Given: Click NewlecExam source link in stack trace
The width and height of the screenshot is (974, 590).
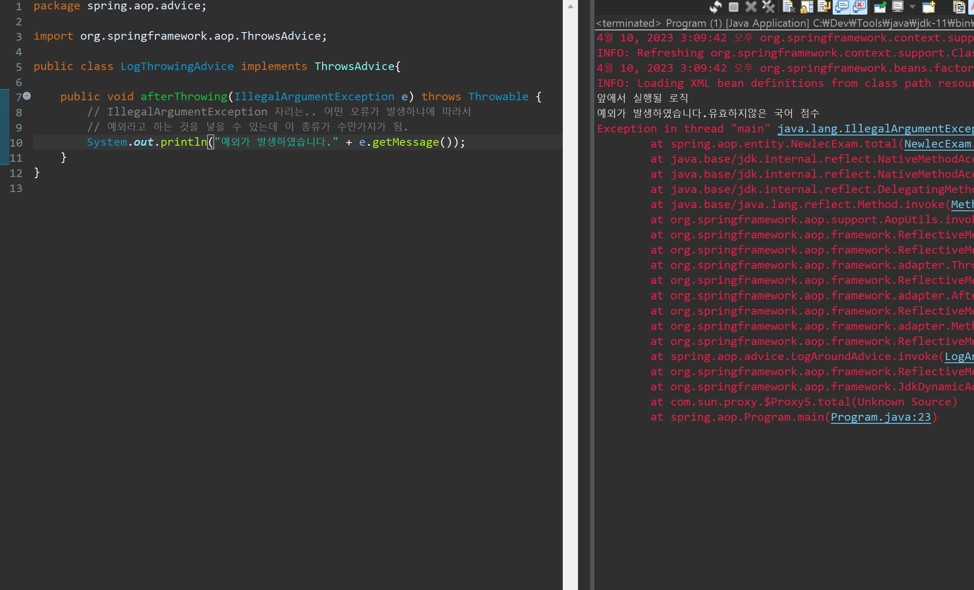Looking at the screenshot, I should [x=937, y=144].
